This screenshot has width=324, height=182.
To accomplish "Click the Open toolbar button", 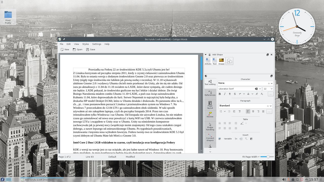I will 77,50.
